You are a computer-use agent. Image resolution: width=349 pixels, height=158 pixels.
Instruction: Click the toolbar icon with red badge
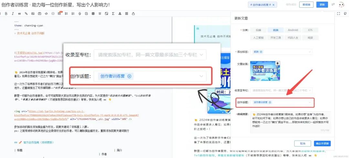coord(59,14)
